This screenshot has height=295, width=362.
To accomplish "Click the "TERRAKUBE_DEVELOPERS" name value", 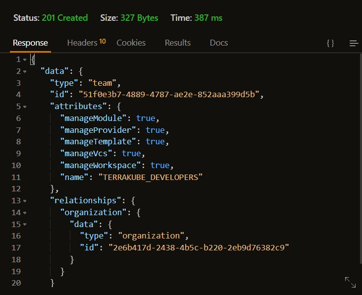I will [x=151, y=177].
